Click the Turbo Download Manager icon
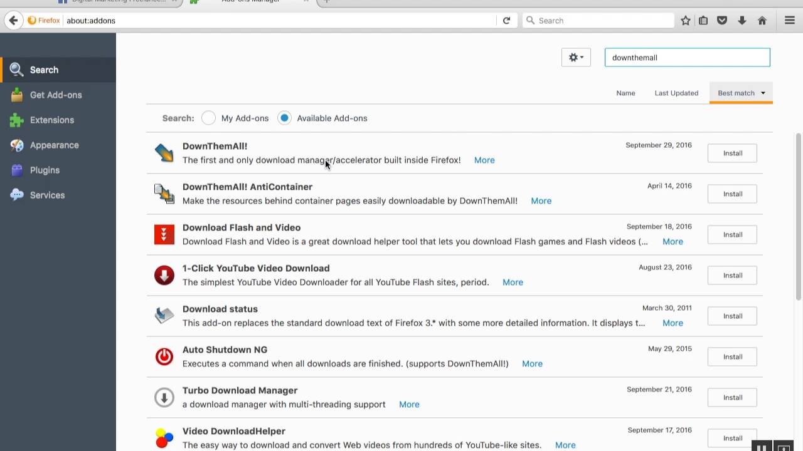The height and width of the screenshot is (451, 803). point(164,397)
